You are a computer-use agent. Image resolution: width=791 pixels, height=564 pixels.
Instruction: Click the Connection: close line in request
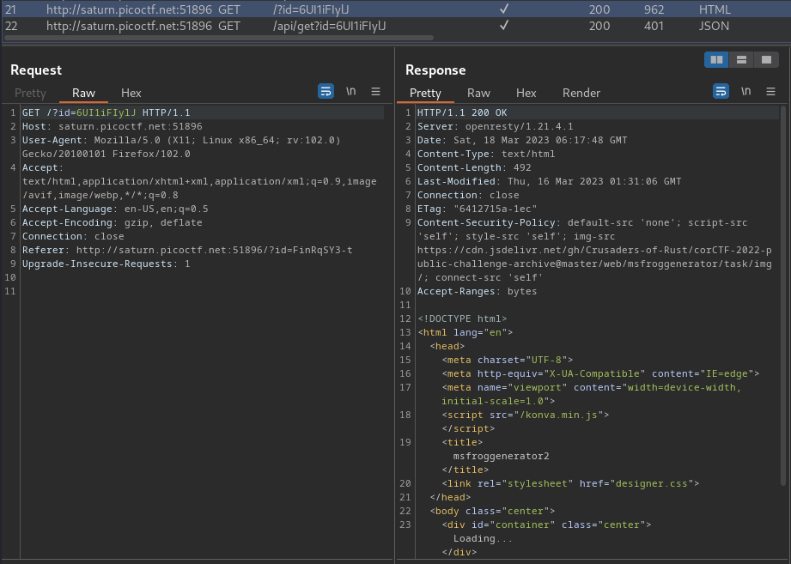(x=73, y=236)
